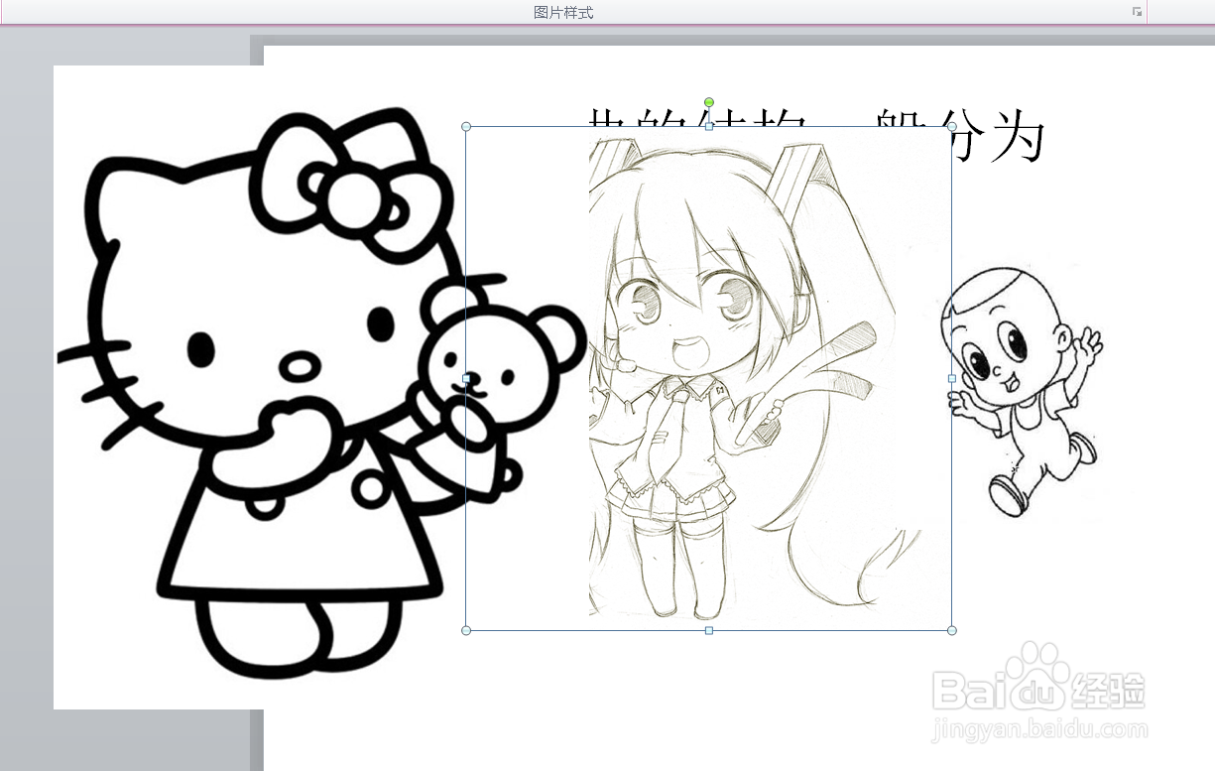Click the bottom-left corner sizing handle
Screen dimensions: 1215x771
click(466, 630)
